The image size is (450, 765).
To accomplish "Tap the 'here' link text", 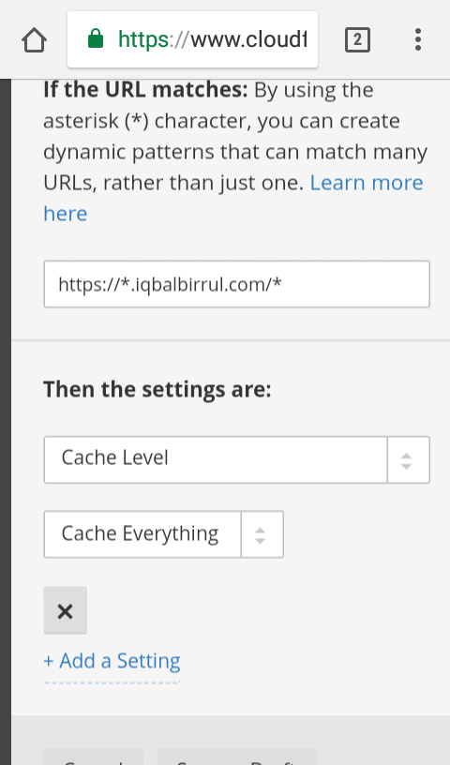I will pos(66,214).
